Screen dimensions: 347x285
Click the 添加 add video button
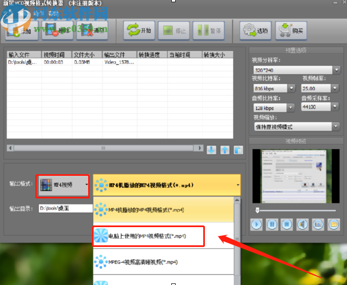[x=21, y=30]
